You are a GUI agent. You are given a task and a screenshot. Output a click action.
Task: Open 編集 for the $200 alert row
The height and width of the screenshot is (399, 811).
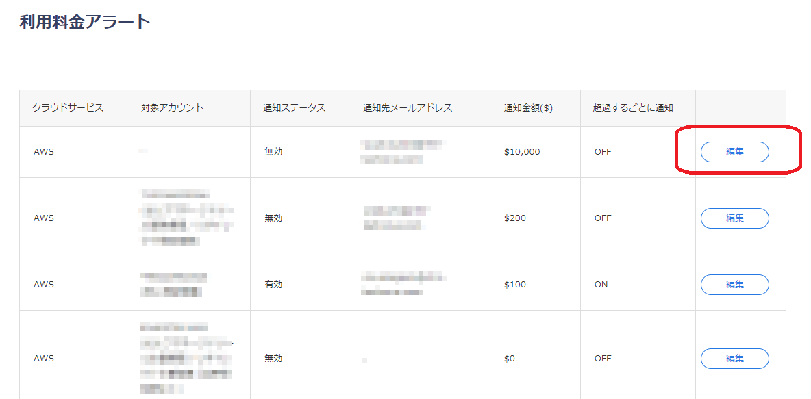pyautogui.click(x=734, y=218)
